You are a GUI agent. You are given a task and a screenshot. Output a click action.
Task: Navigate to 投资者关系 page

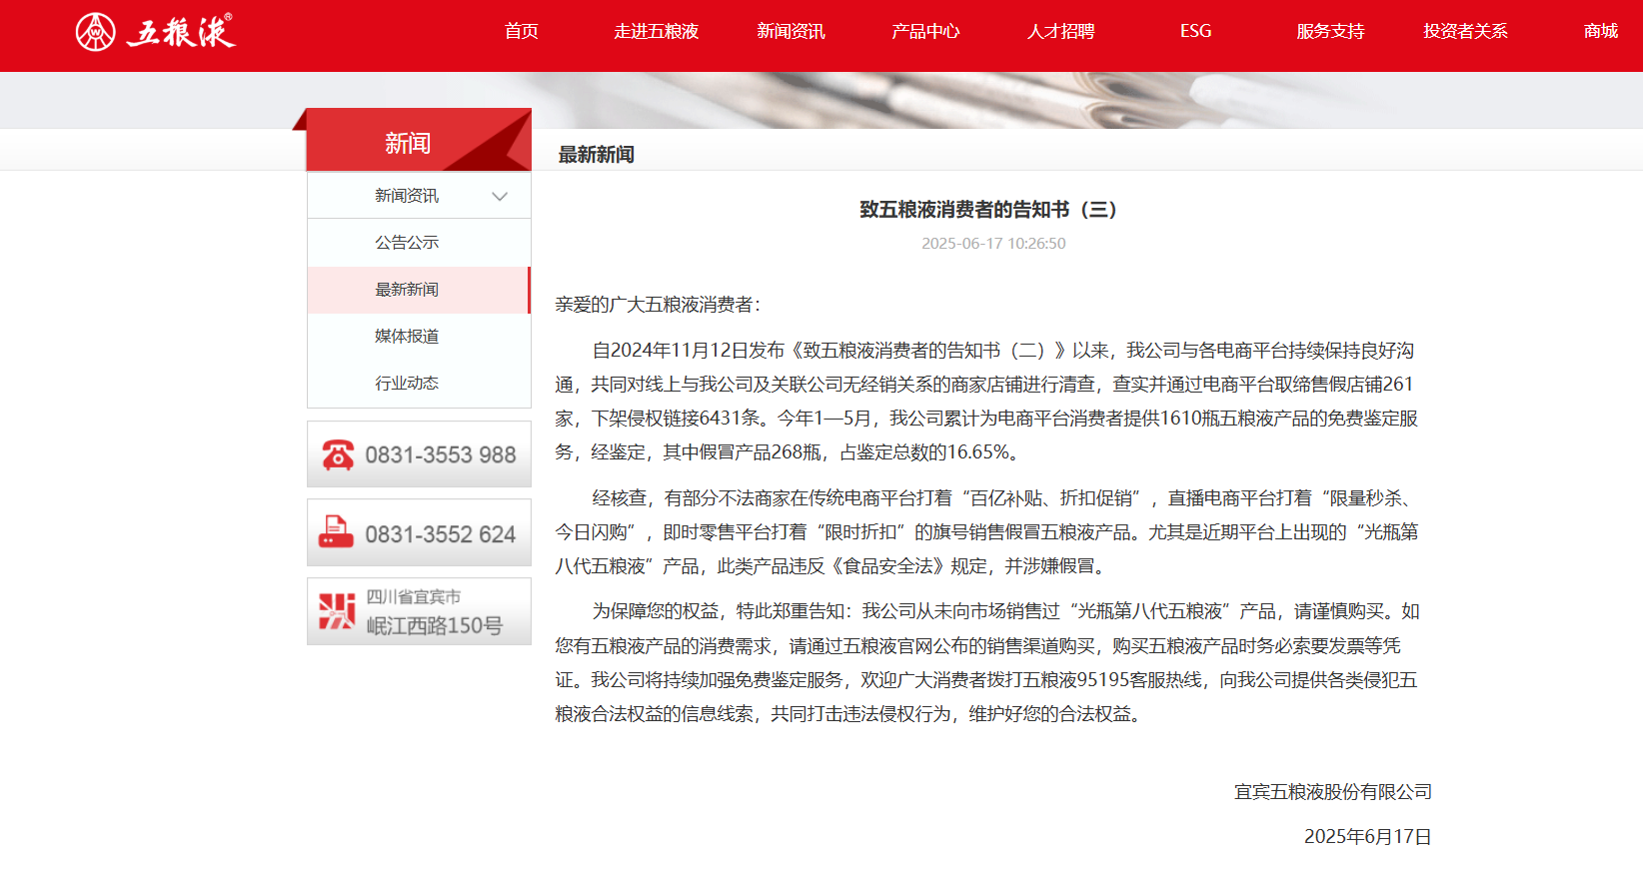pyautogui.click(x=1465, y=32)
